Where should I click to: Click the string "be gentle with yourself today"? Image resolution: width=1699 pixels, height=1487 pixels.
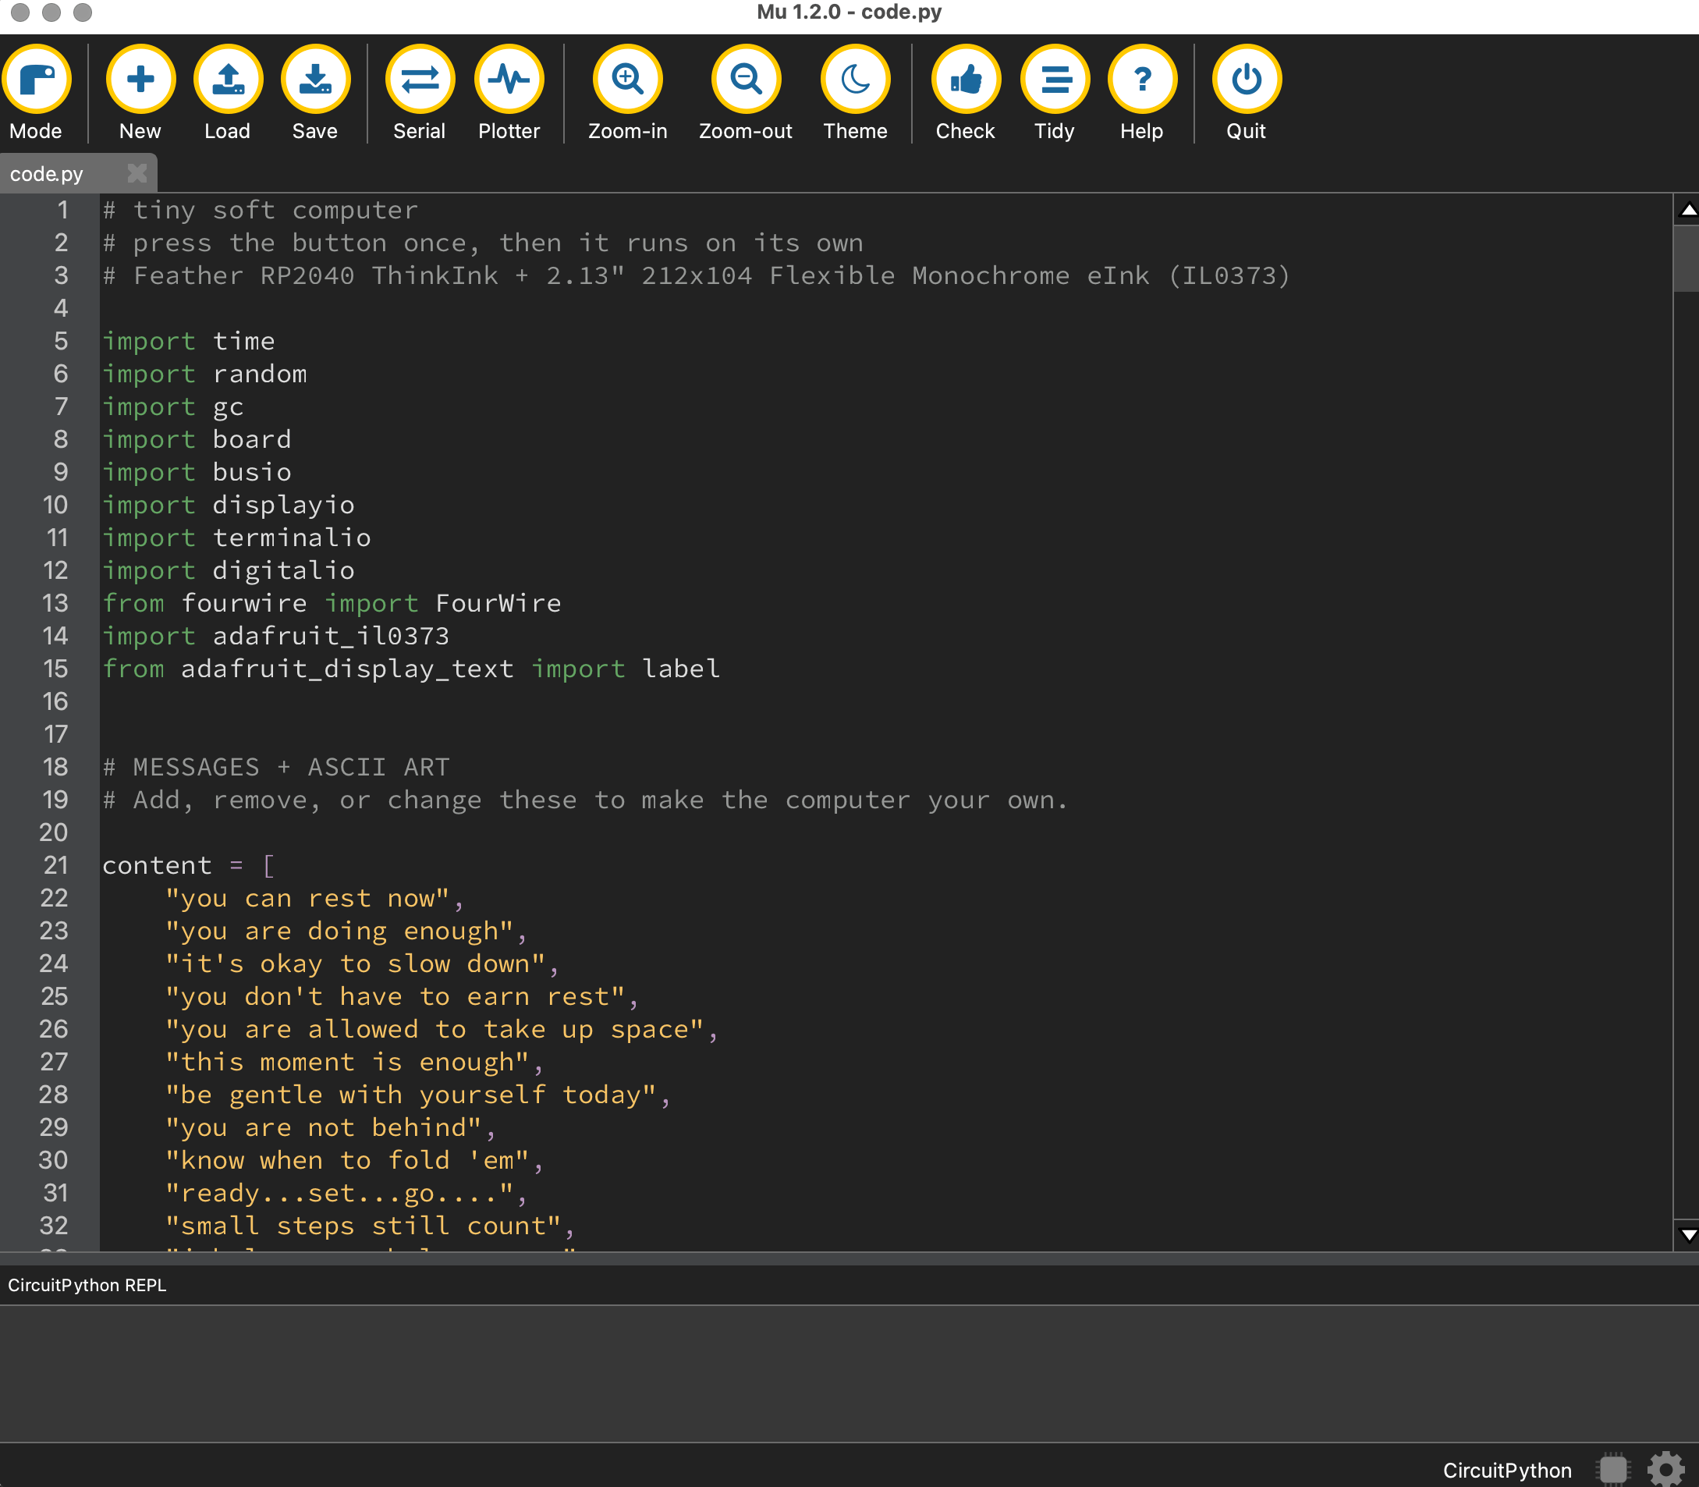(x=410, y=1095)
